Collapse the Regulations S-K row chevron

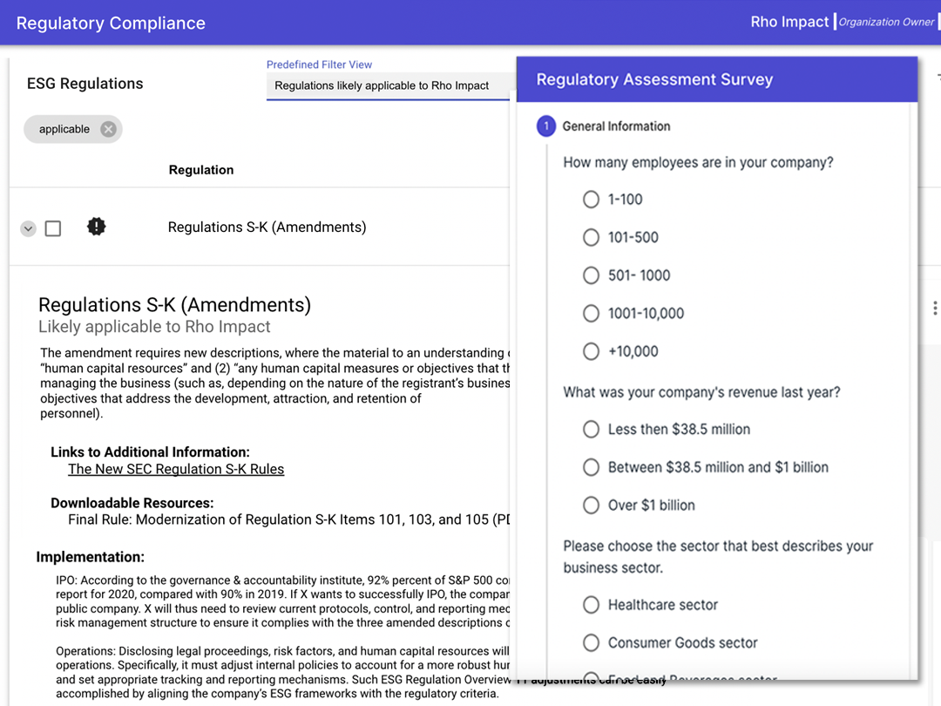(28, 228)
